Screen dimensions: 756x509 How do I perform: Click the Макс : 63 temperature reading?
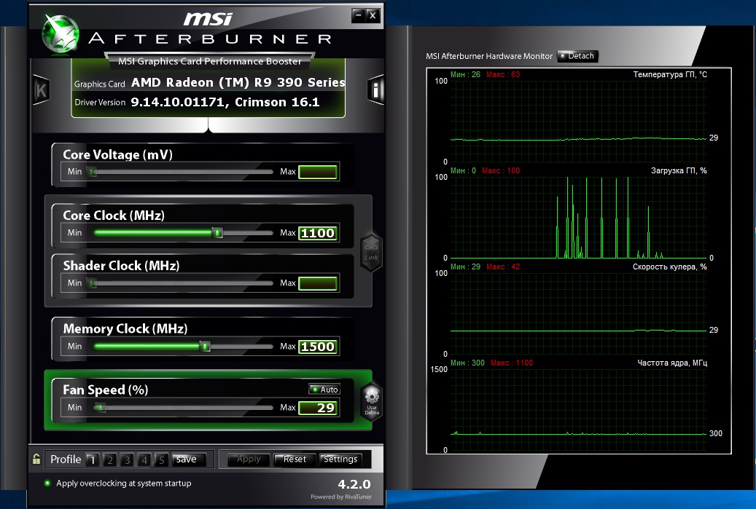(503, 74)
